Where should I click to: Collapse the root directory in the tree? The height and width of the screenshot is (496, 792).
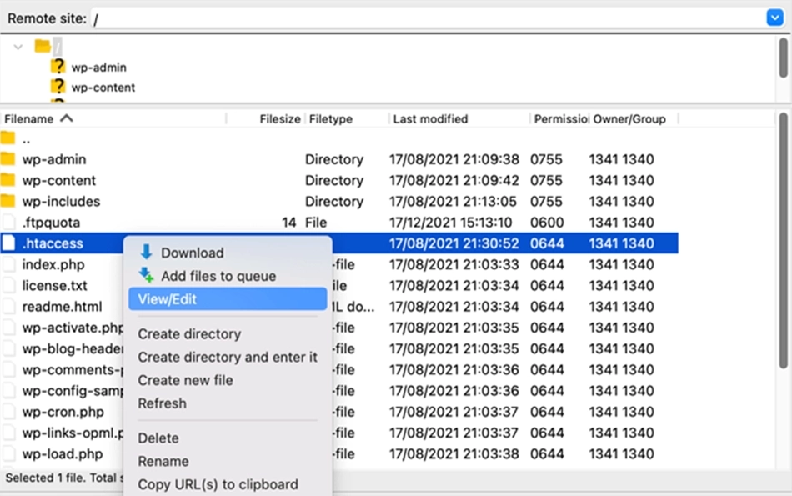tap(19, 47)
